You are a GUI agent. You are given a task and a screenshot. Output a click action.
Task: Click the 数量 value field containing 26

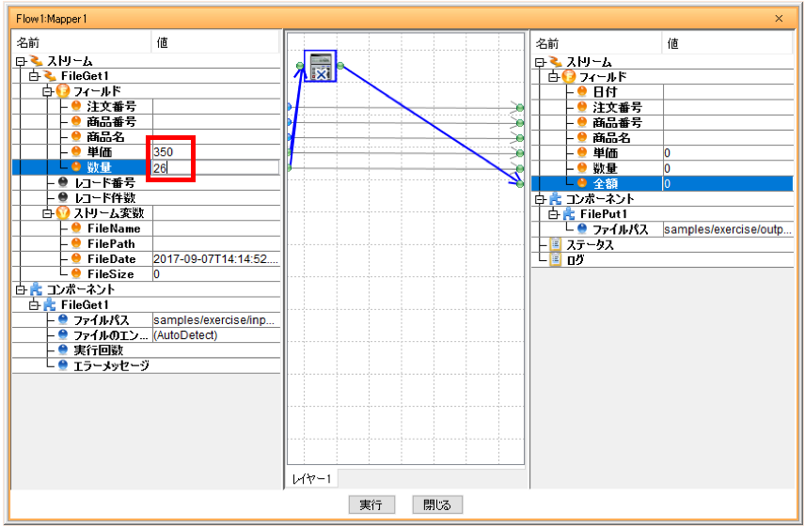(x=215, y=167)
